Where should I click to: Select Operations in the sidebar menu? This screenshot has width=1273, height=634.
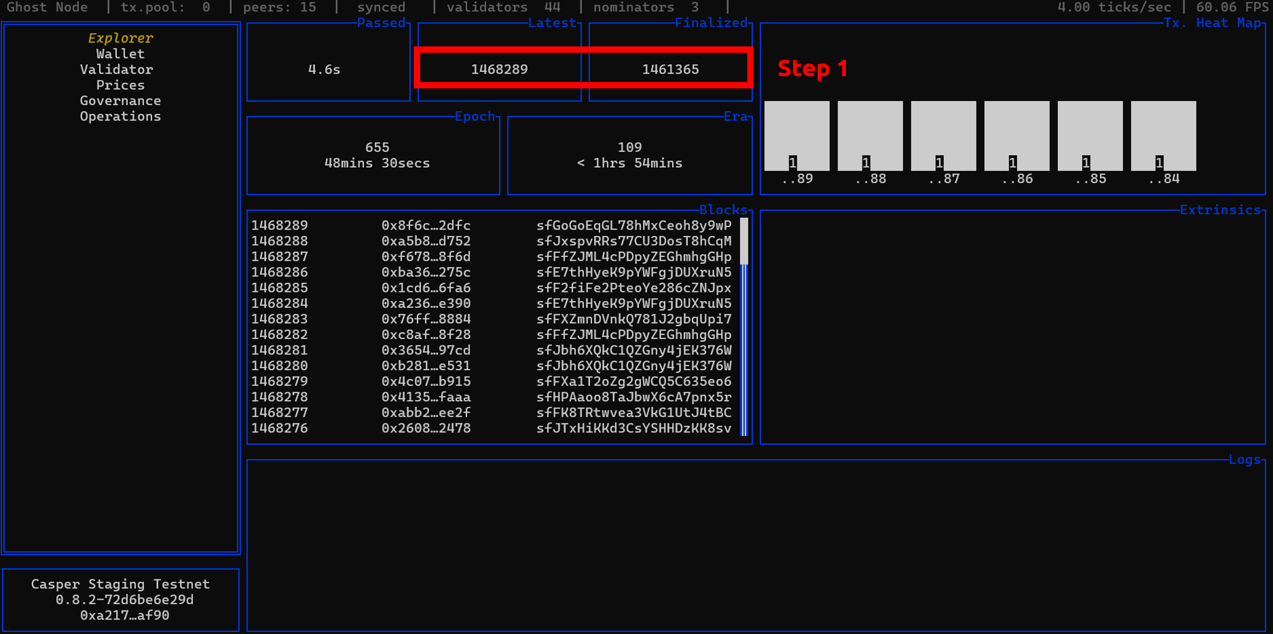click(120, 116)
